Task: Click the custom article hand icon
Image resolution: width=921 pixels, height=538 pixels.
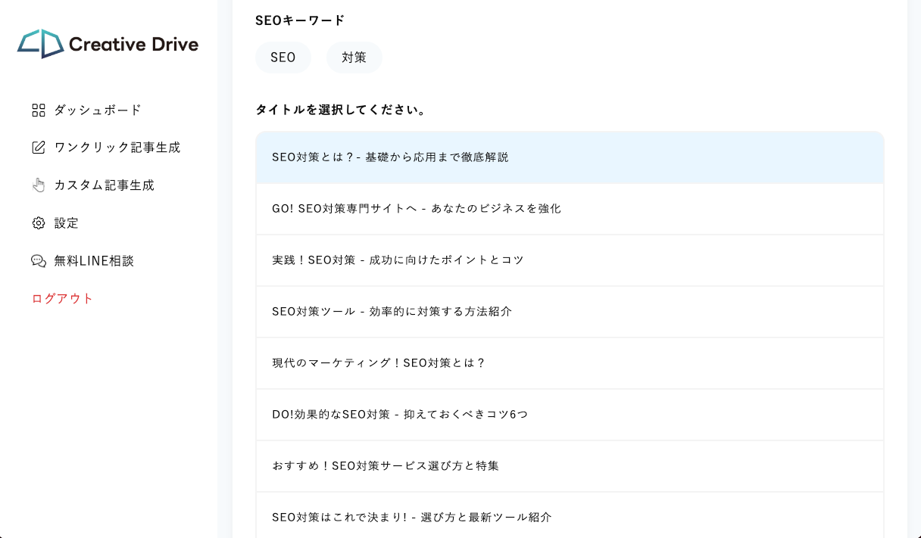Action: (x=39, y=185)
